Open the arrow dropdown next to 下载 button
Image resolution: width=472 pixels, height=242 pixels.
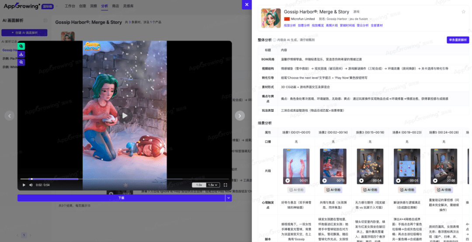tap(229, 198)
